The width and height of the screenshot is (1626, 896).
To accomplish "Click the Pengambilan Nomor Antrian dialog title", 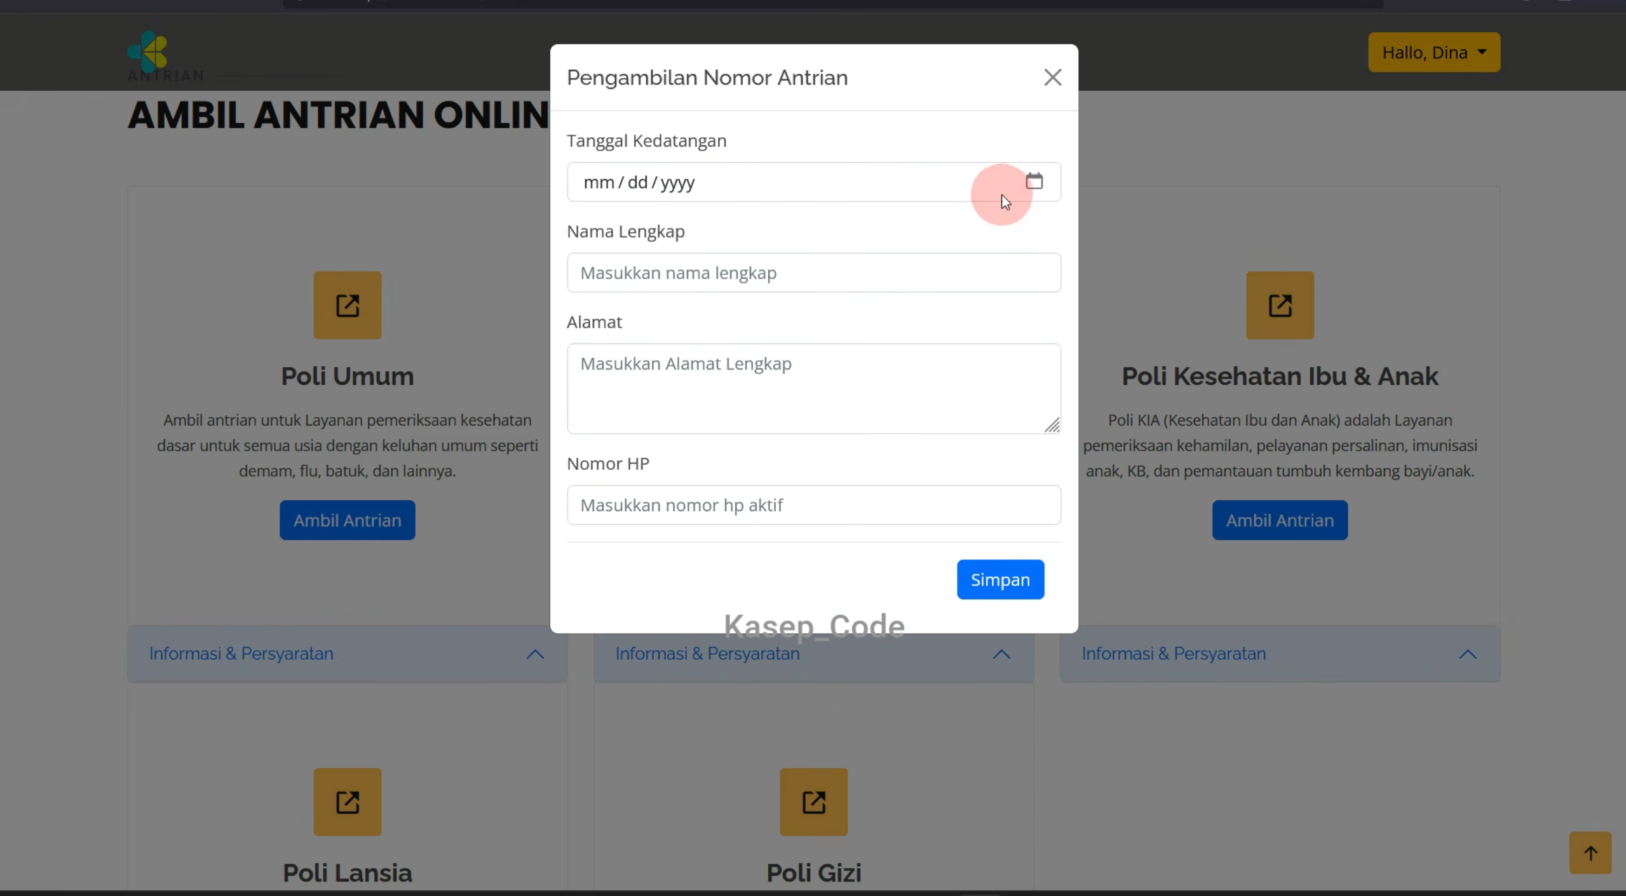I will click(x=707, y=77).
